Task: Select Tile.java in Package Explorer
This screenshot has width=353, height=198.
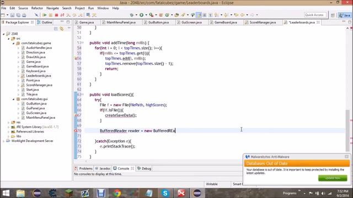Action: (x=32, y=94)
